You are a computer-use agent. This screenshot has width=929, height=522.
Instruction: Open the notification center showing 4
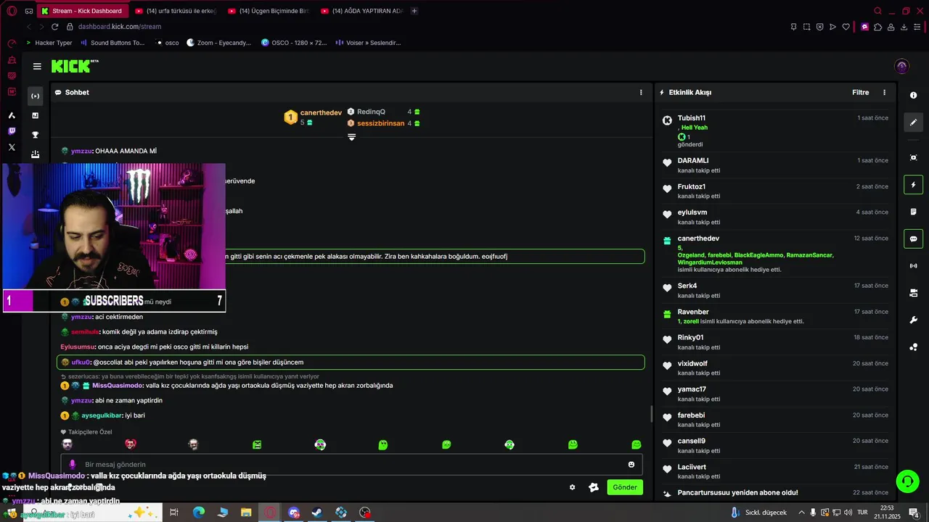coord(914,513)
